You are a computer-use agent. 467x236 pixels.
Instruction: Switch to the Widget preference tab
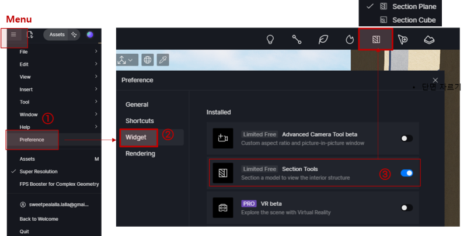click(136, 137)
